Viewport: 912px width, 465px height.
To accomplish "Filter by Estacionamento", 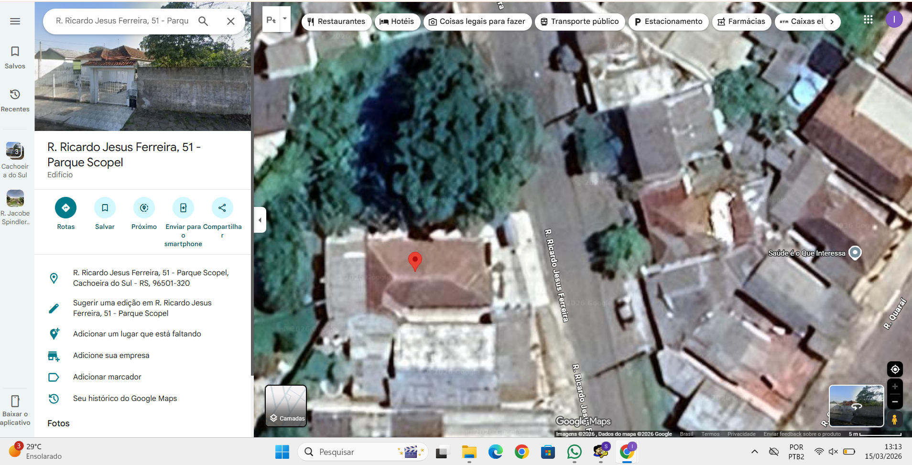I will (668, 22).
